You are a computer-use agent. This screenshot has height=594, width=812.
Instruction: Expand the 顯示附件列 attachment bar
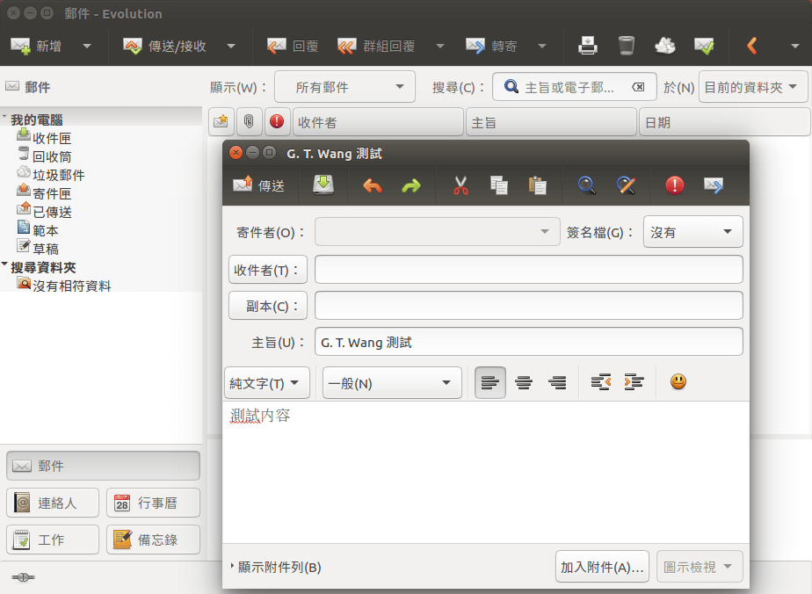(276, 568)
